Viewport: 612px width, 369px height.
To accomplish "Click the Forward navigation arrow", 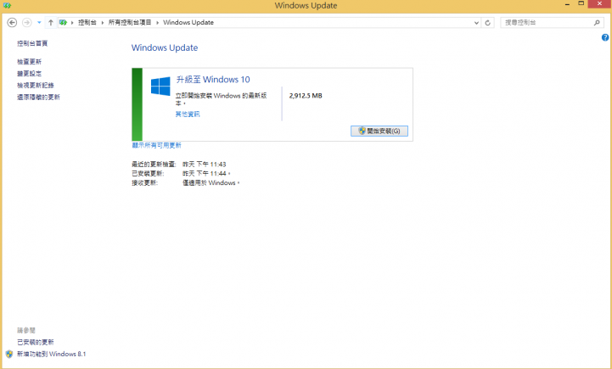I will [26, 23].
